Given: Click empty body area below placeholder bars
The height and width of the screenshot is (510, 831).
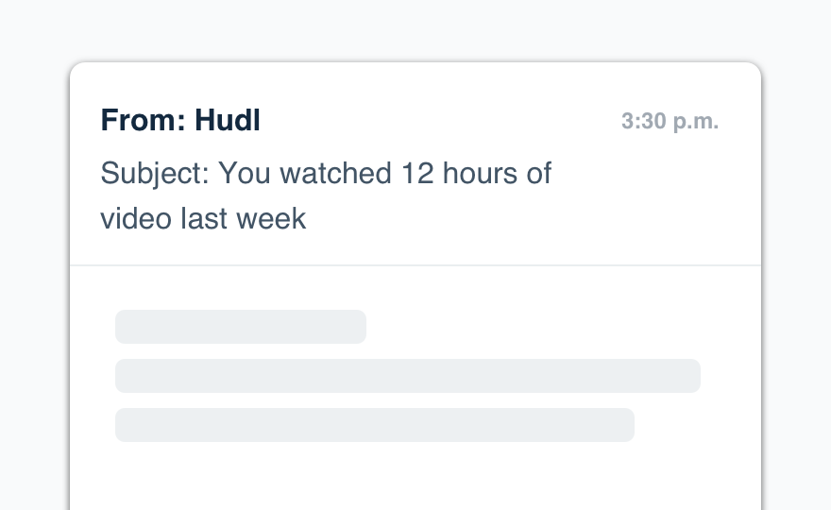Looking at the screenshot, I should click(x=415, y=477).
